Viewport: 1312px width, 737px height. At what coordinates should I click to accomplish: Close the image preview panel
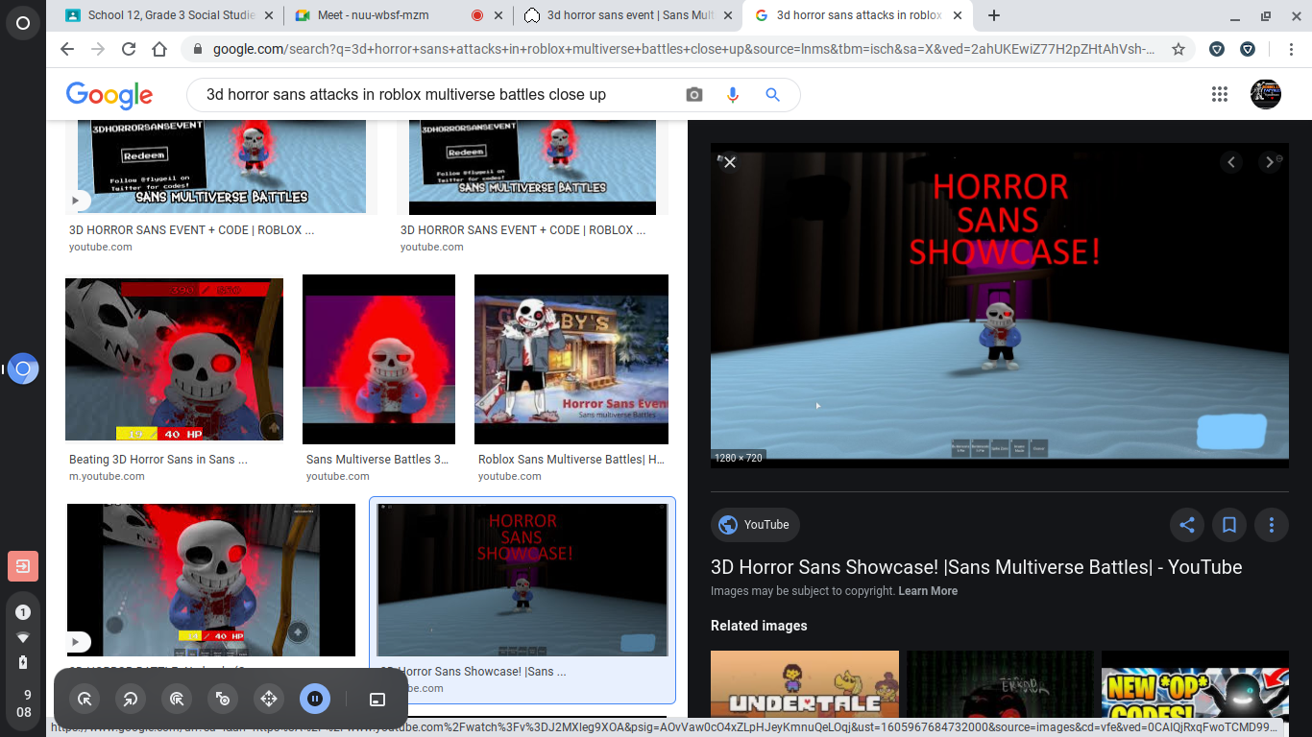730,162
